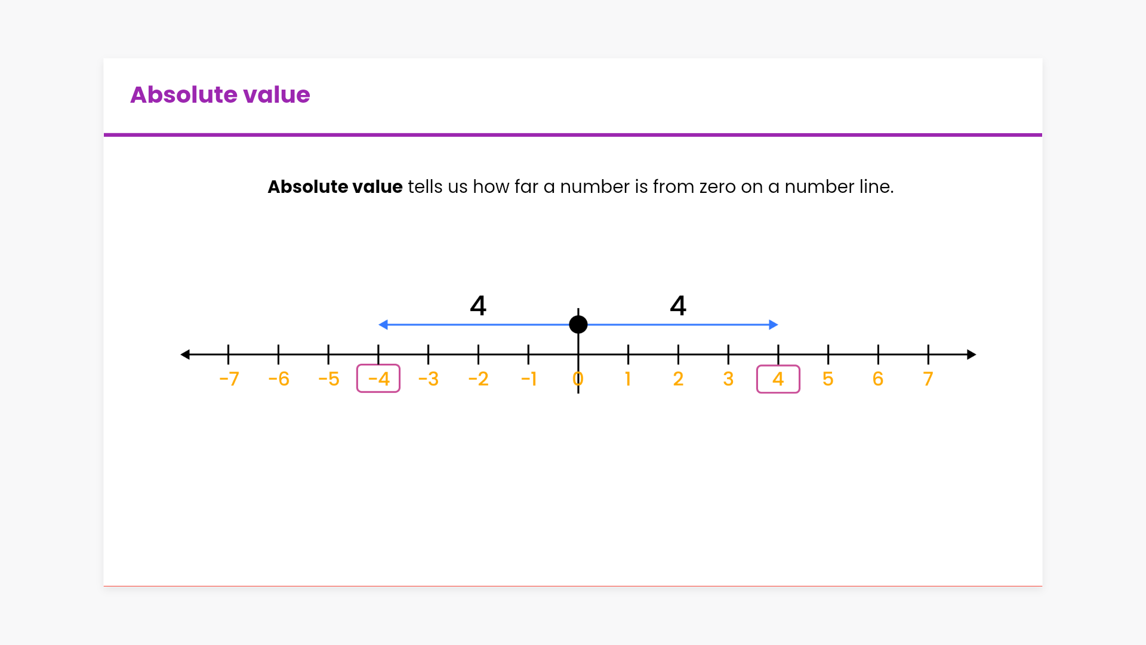The height and width of the screenshot is (645, 1146).
Task: Click the purple "Absolute value" slide title
Action: (x=220, y=94)
